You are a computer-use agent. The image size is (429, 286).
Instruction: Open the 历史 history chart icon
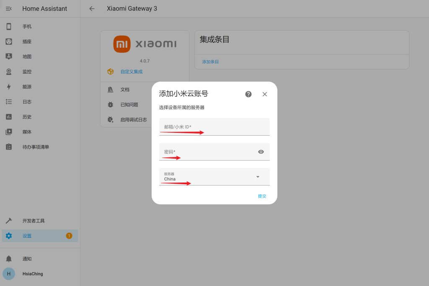pos(9,117)
